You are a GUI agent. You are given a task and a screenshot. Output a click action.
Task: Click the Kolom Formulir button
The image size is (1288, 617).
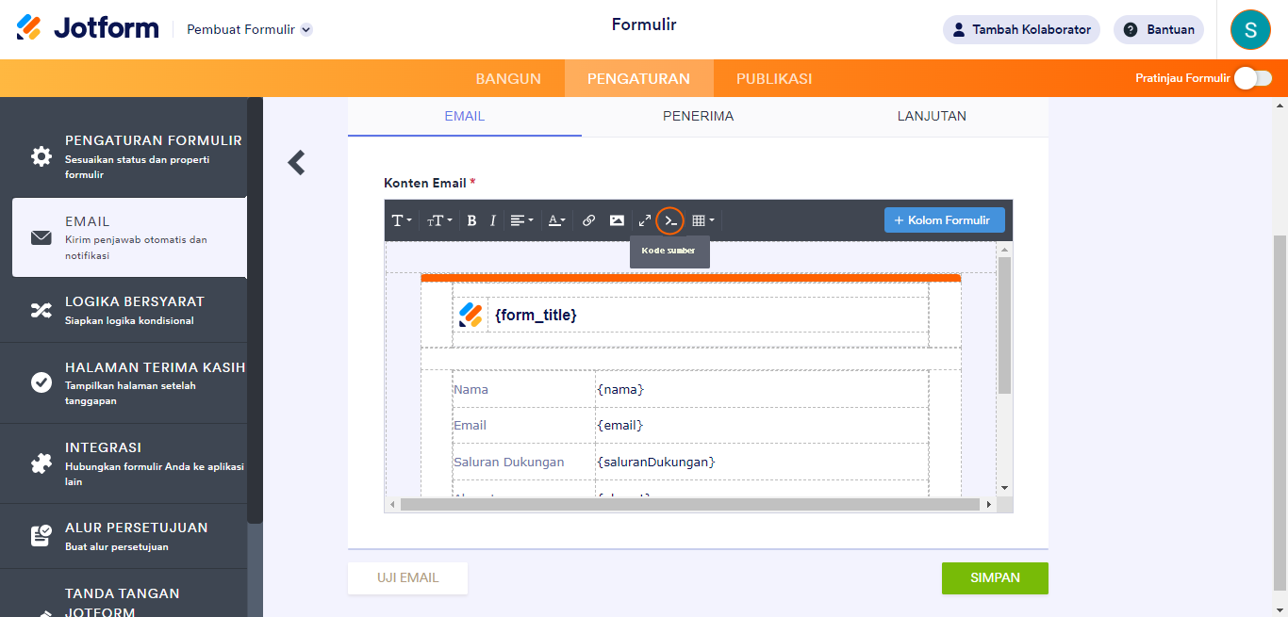point(944,220)
